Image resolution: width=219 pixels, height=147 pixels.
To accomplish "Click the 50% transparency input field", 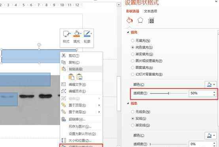I will (x=201, y=93).
